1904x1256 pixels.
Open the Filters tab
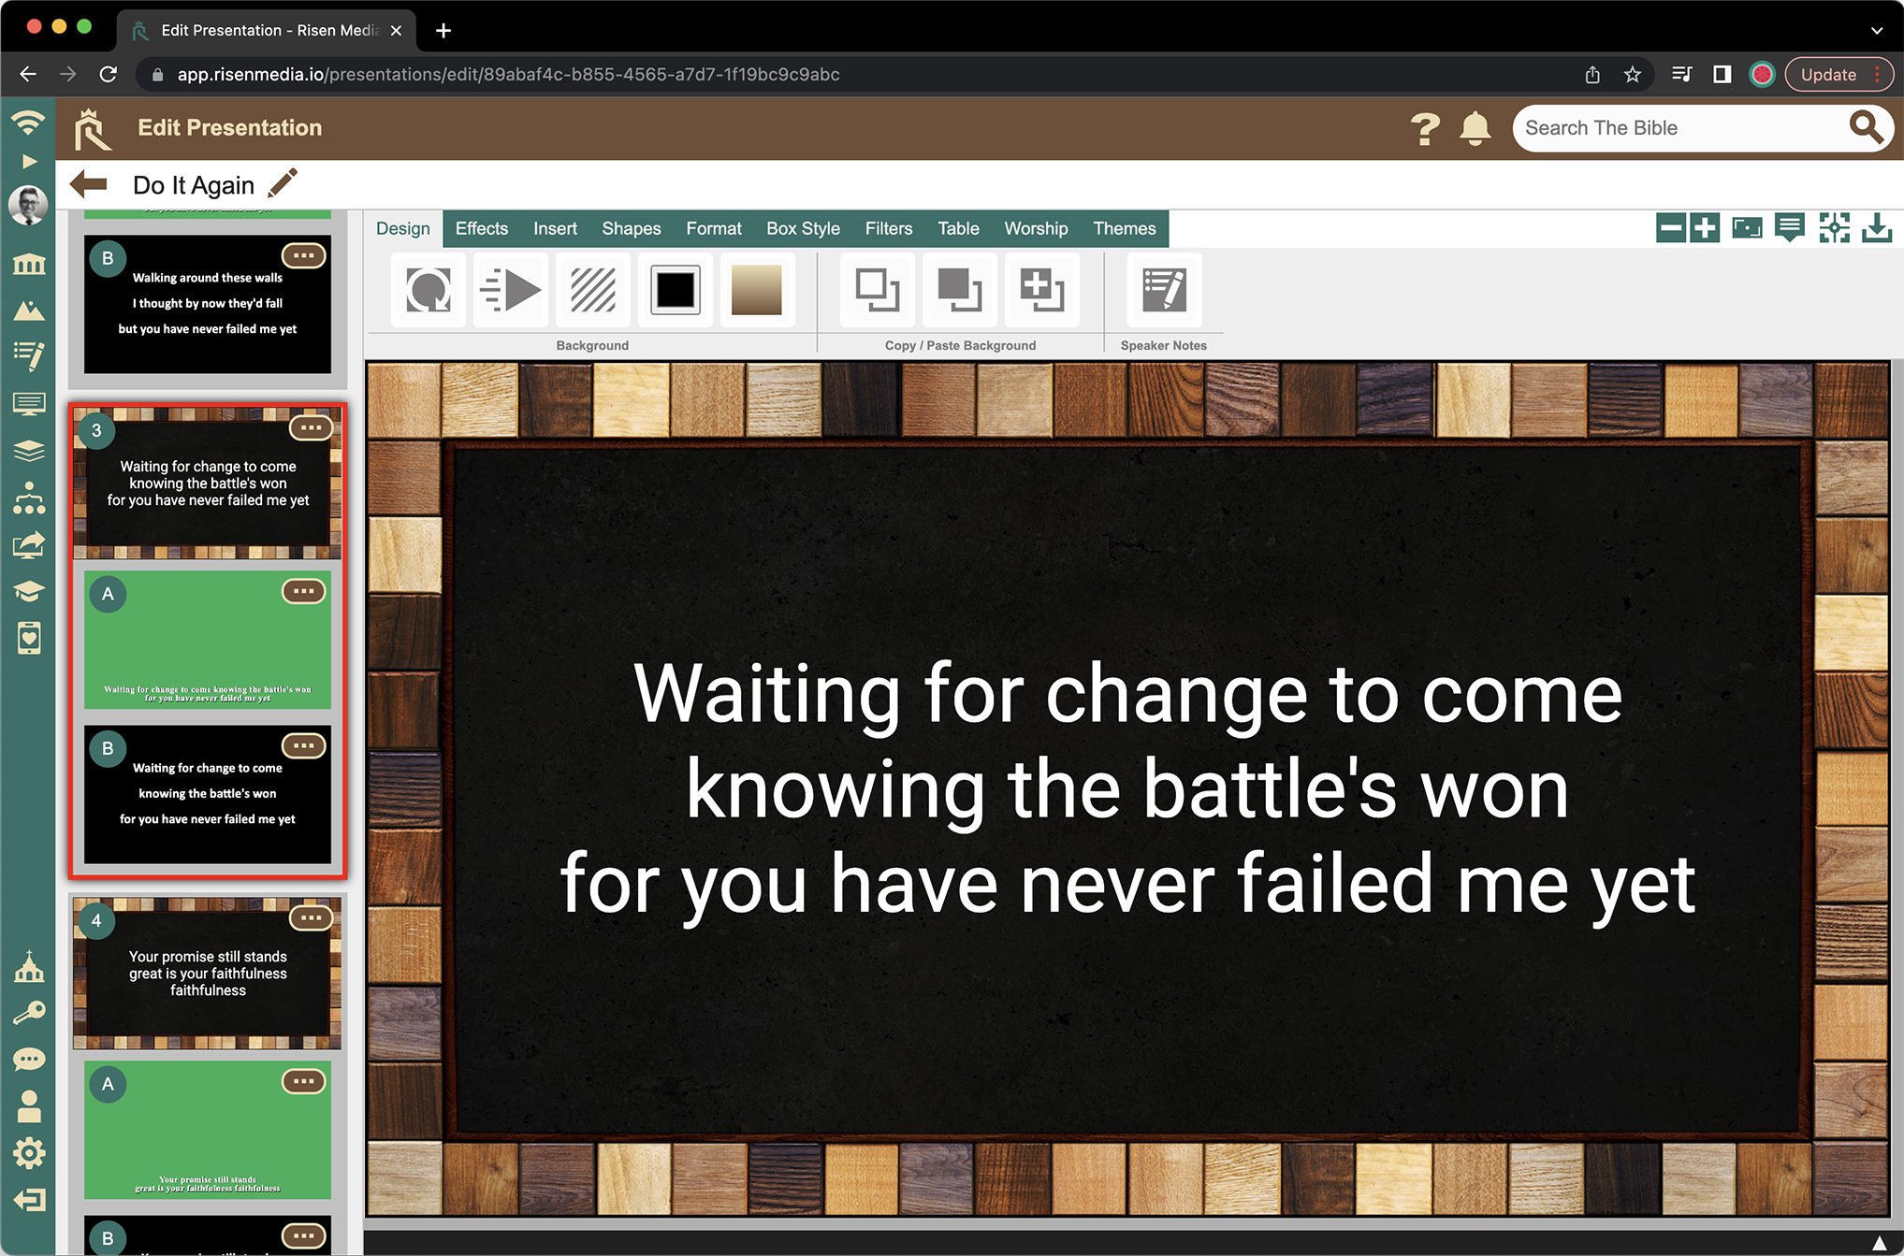click(x=889, y=228)
